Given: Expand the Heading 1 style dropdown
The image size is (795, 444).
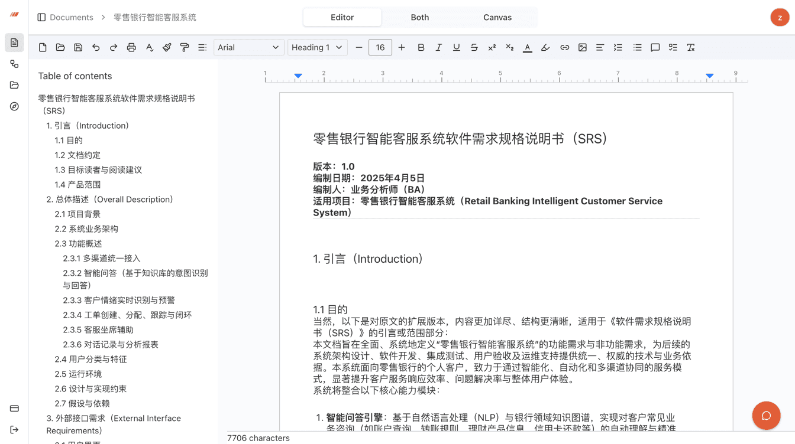Looking at the screenshot, I should [x=317, y=48].
